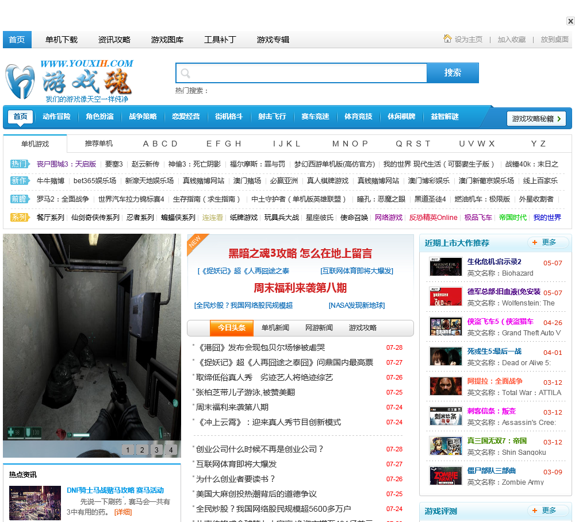Switch to 网游新闻 news tab
This screenshot has height=522, width=575.
tap(319, 328)
